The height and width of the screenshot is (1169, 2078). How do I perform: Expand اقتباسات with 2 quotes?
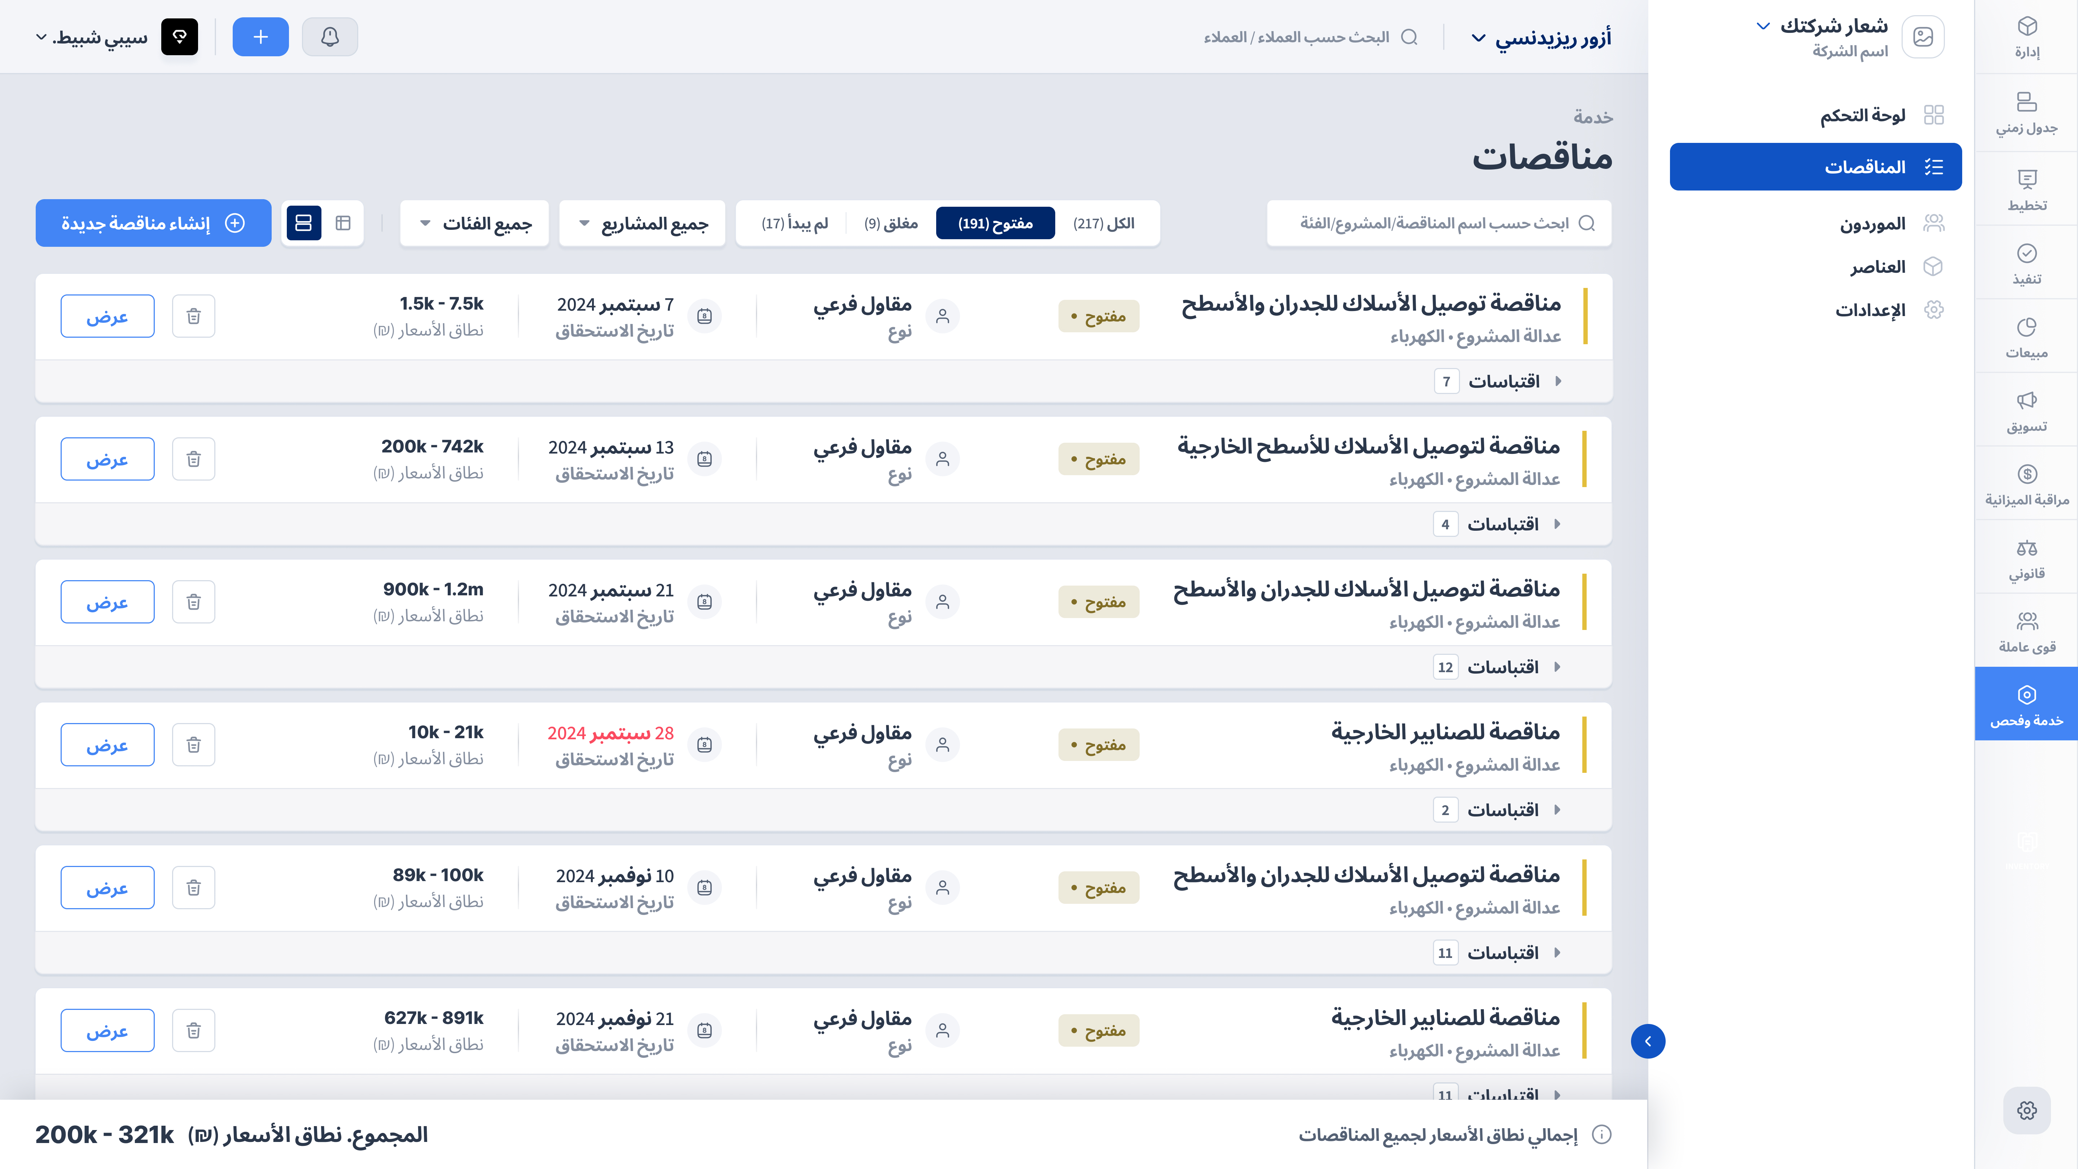click(1498, 809)
